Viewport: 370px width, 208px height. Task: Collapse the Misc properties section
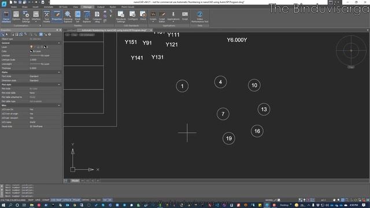[59, 105]
